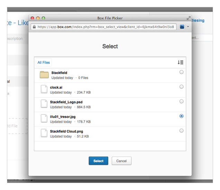
Task: Click the illu01_tresor.jpg file name
Action: click(63, 117)
